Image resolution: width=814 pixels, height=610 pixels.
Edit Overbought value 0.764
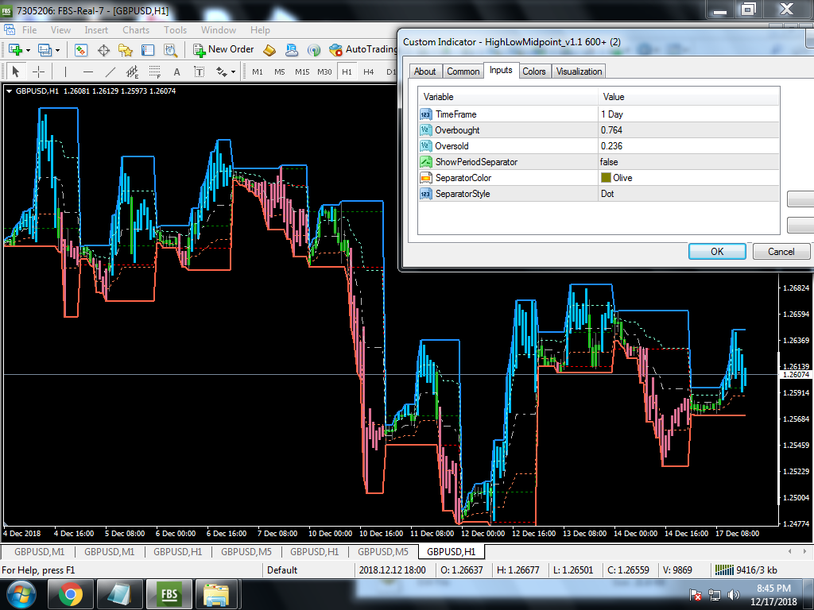point(688,130)
